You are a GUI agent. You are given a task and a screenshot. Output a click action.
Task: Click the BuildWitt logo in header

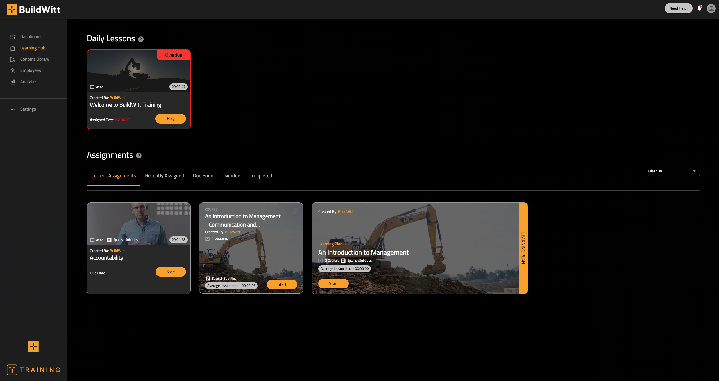(33, 10)
